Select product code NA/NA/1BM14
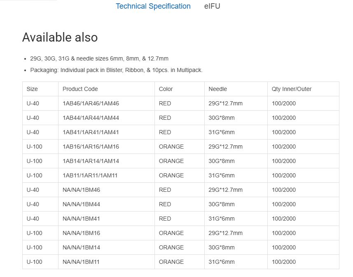Viewport: 353px width, 277px height. 81,247
